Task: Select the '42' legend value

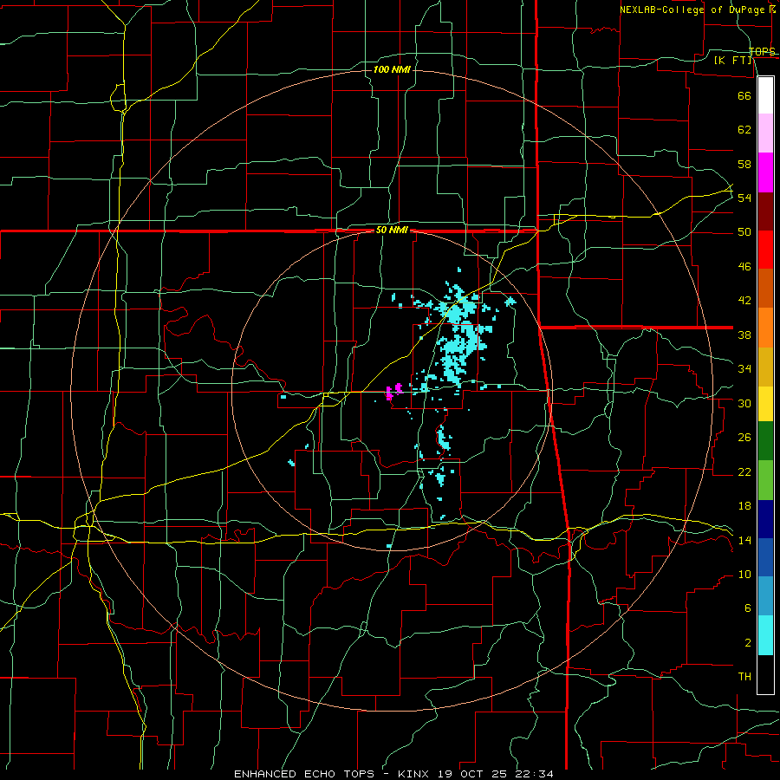Action: pos(744,301)
